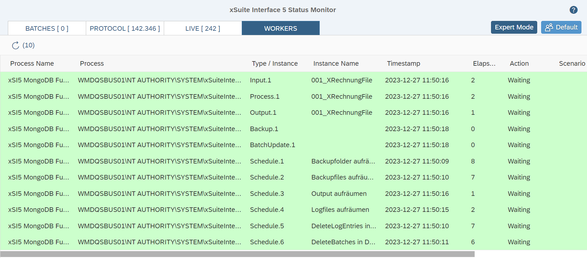Select the BatchUpdate.1 worker row
This screenshot has height=258, width=587.
pyautogui.click(x=293, y=145)
